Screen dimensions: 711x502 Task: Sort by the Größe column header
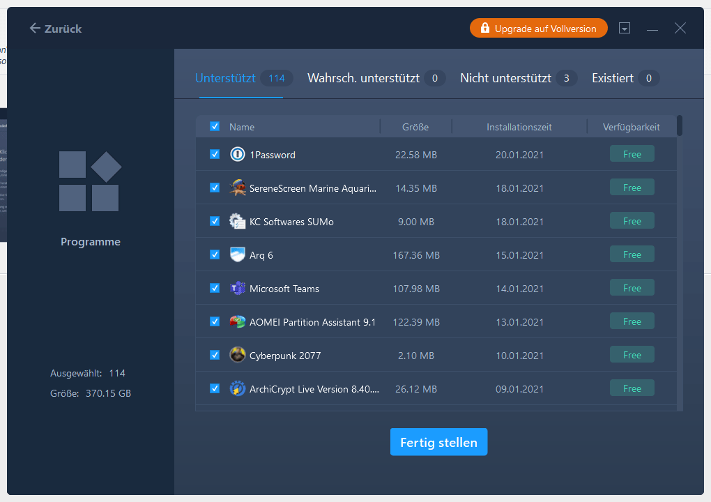415,127
